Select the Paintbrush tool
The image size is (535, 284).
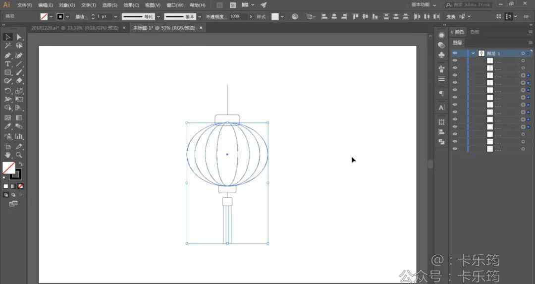(19, 72)
